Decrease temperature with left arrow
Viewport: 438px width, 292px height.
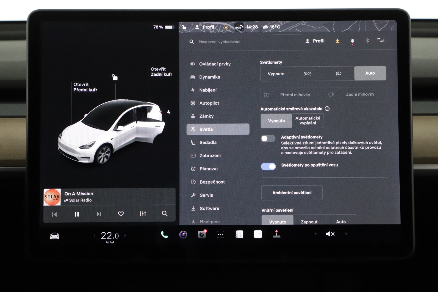point(95,235)
